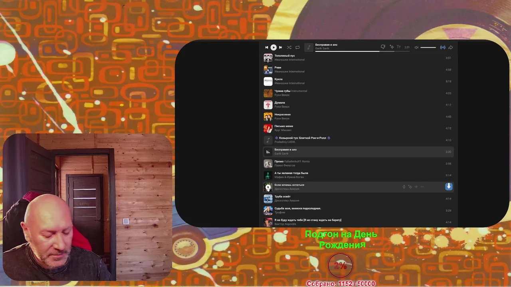Click the 2% donation progress circle
The width and height of the screenshot is (511, 287).
341,265
